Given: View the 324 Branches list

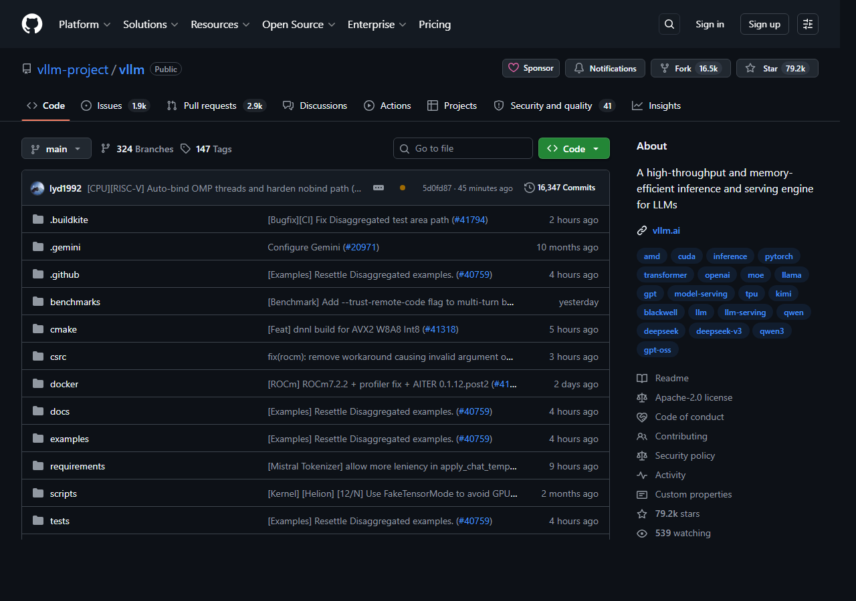Looking at the screenshot, I should tap(137, 149).
